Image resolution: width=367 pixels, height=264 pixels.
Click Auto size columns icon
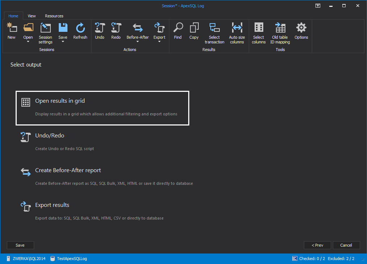237,28
